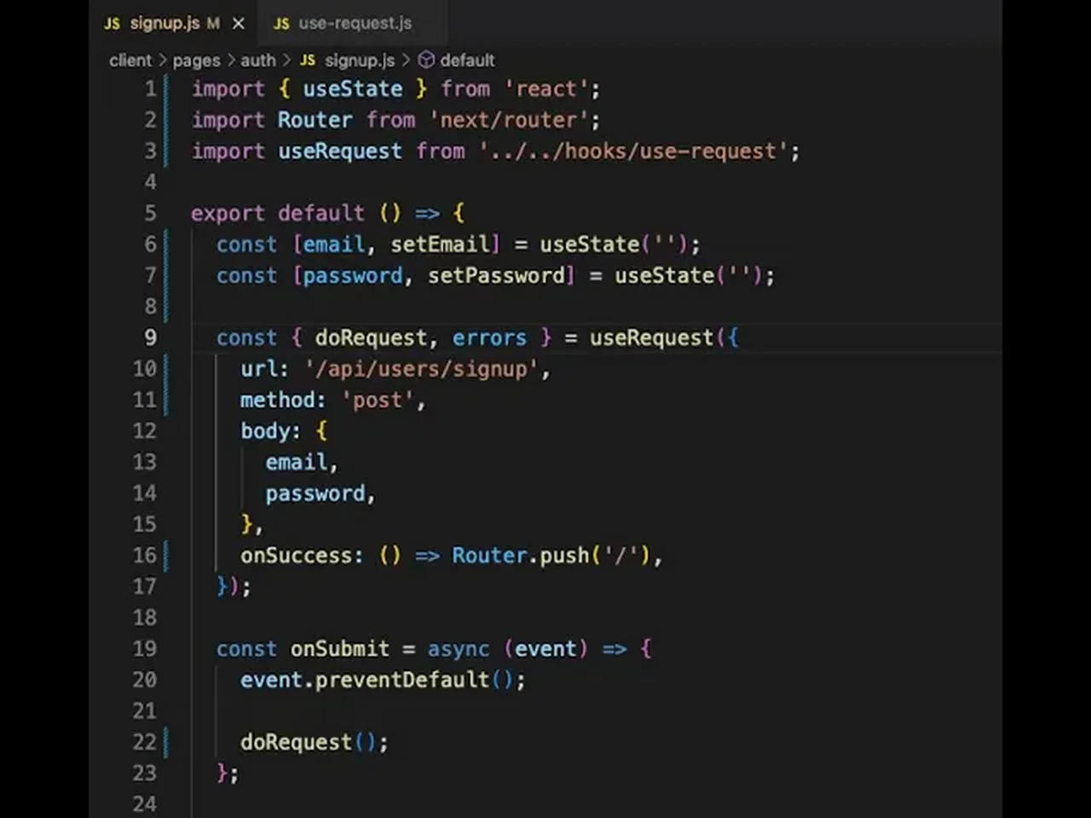Click the 'default' symbol in breadcrumbs
The height and width of the screenshot is (818, 1091).
tap(467, 60)
